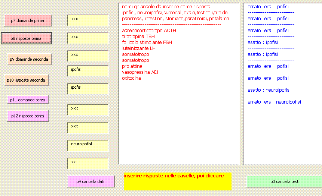Click the heading nomi ghiandole da inserire
The image size is (322, 196).
166,7
